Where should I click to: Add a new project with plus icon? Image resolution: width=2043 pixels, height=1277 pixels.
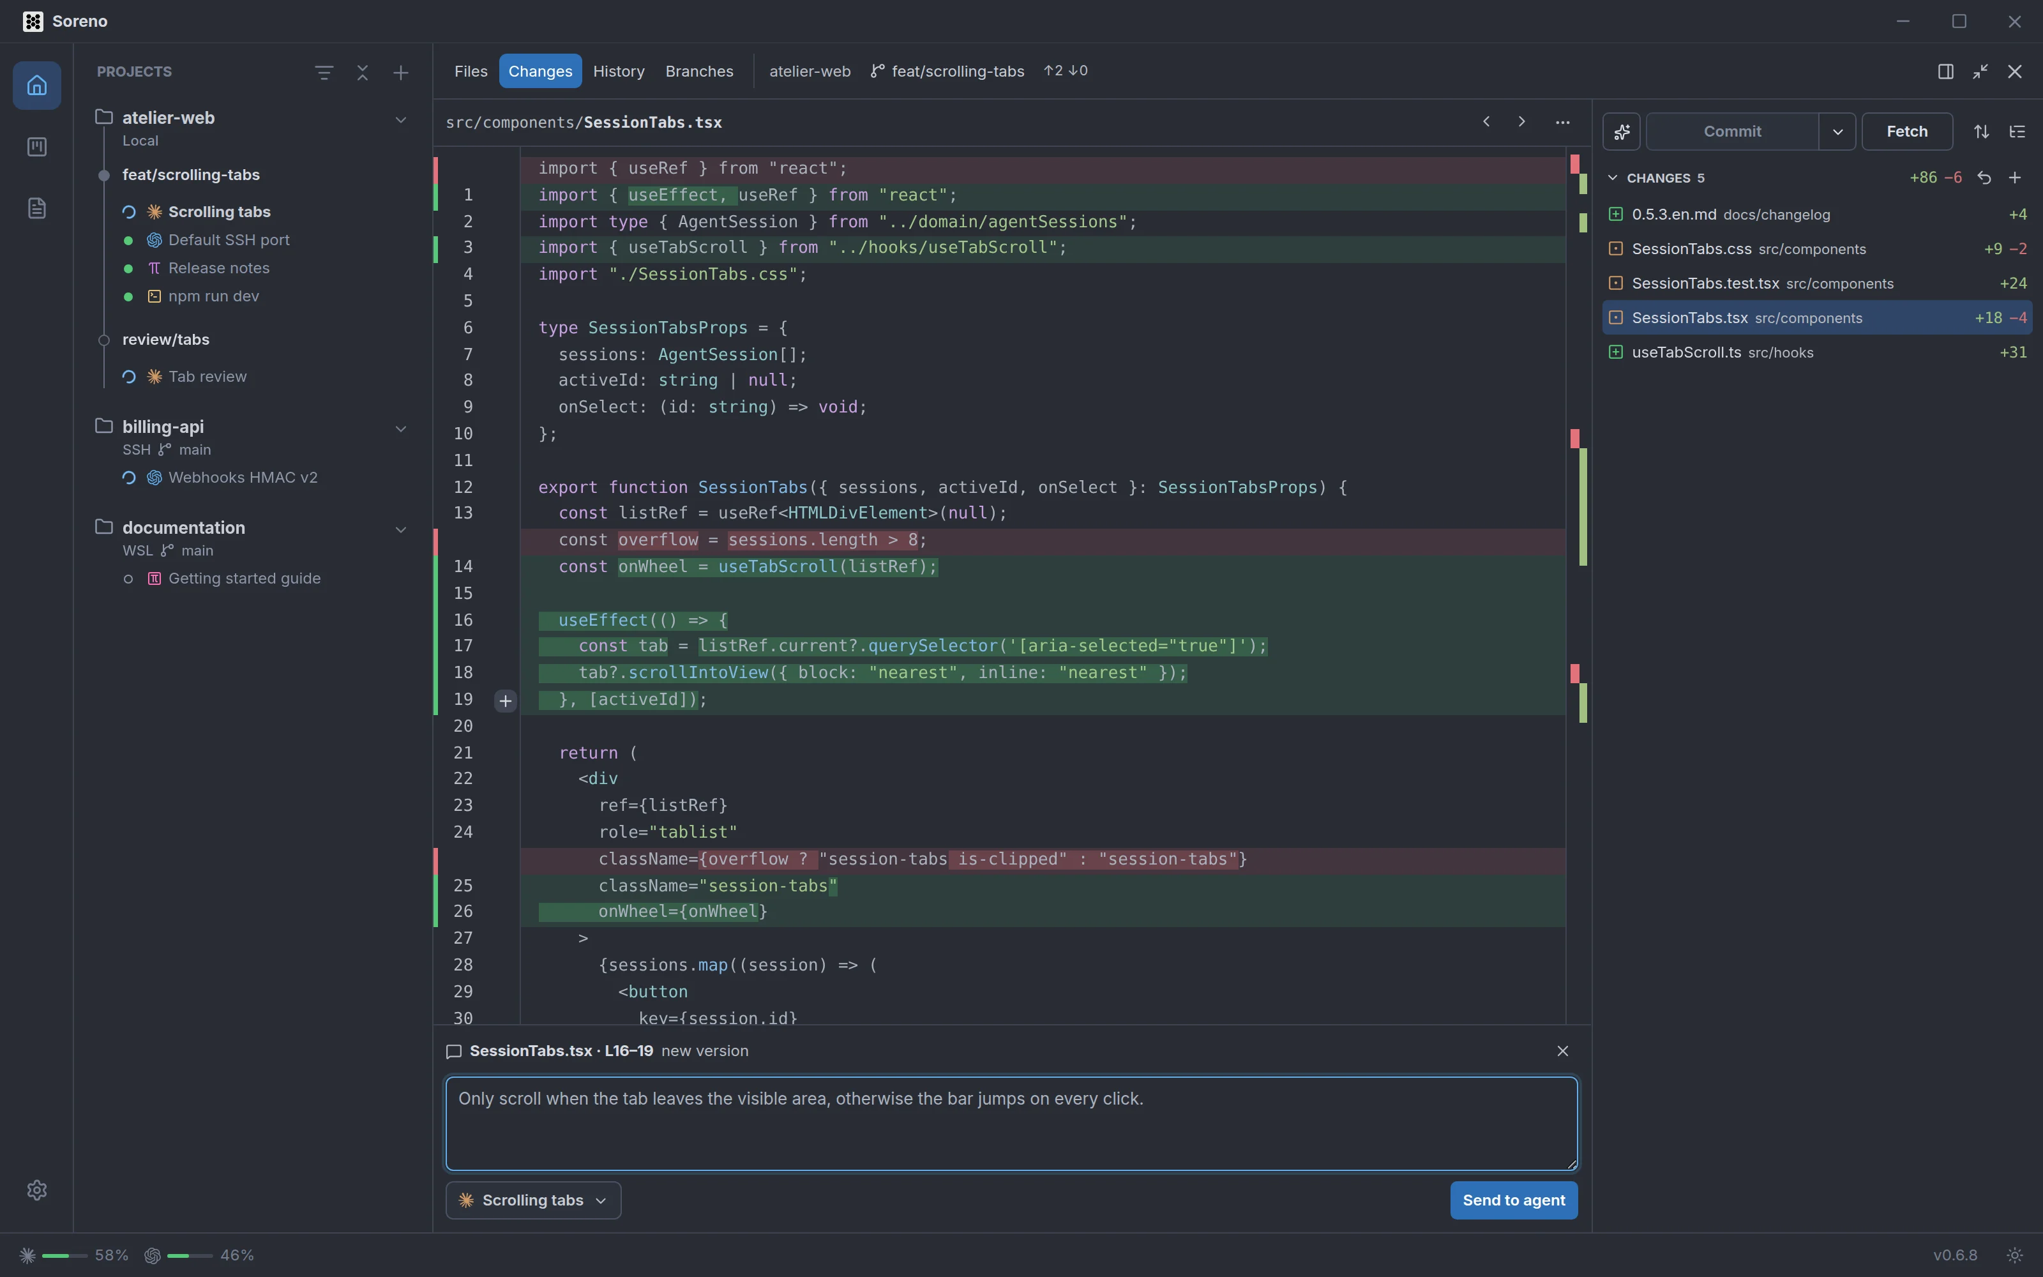(x=401, y=73)
